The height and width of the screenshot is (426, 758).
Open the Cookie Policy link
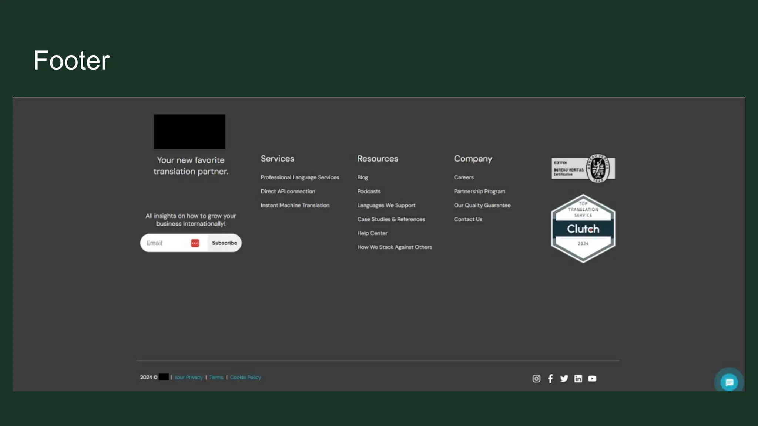click(245, 377)
